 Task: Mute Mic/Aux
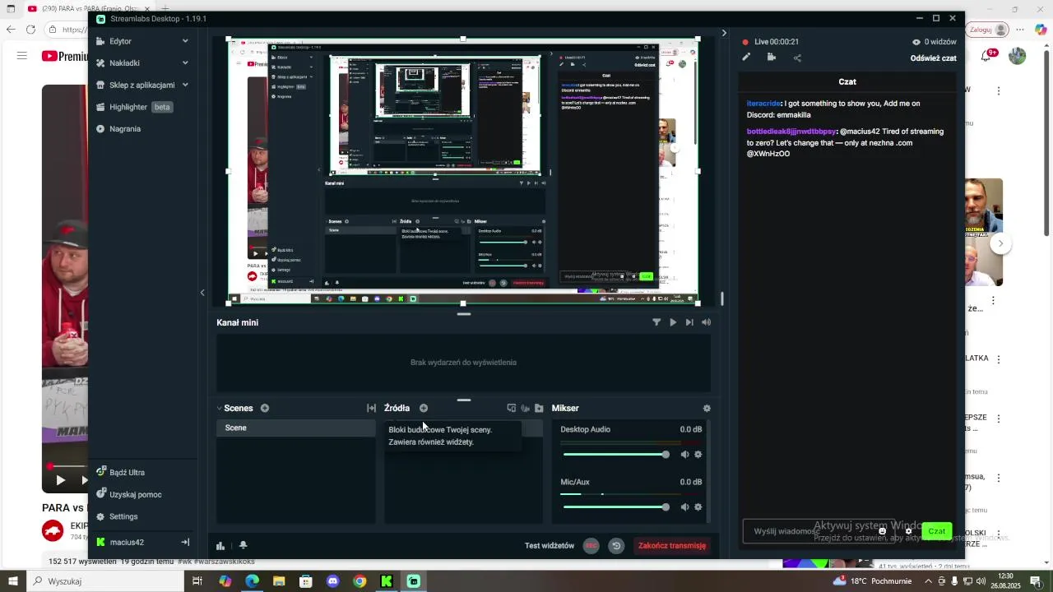[684, 507]
